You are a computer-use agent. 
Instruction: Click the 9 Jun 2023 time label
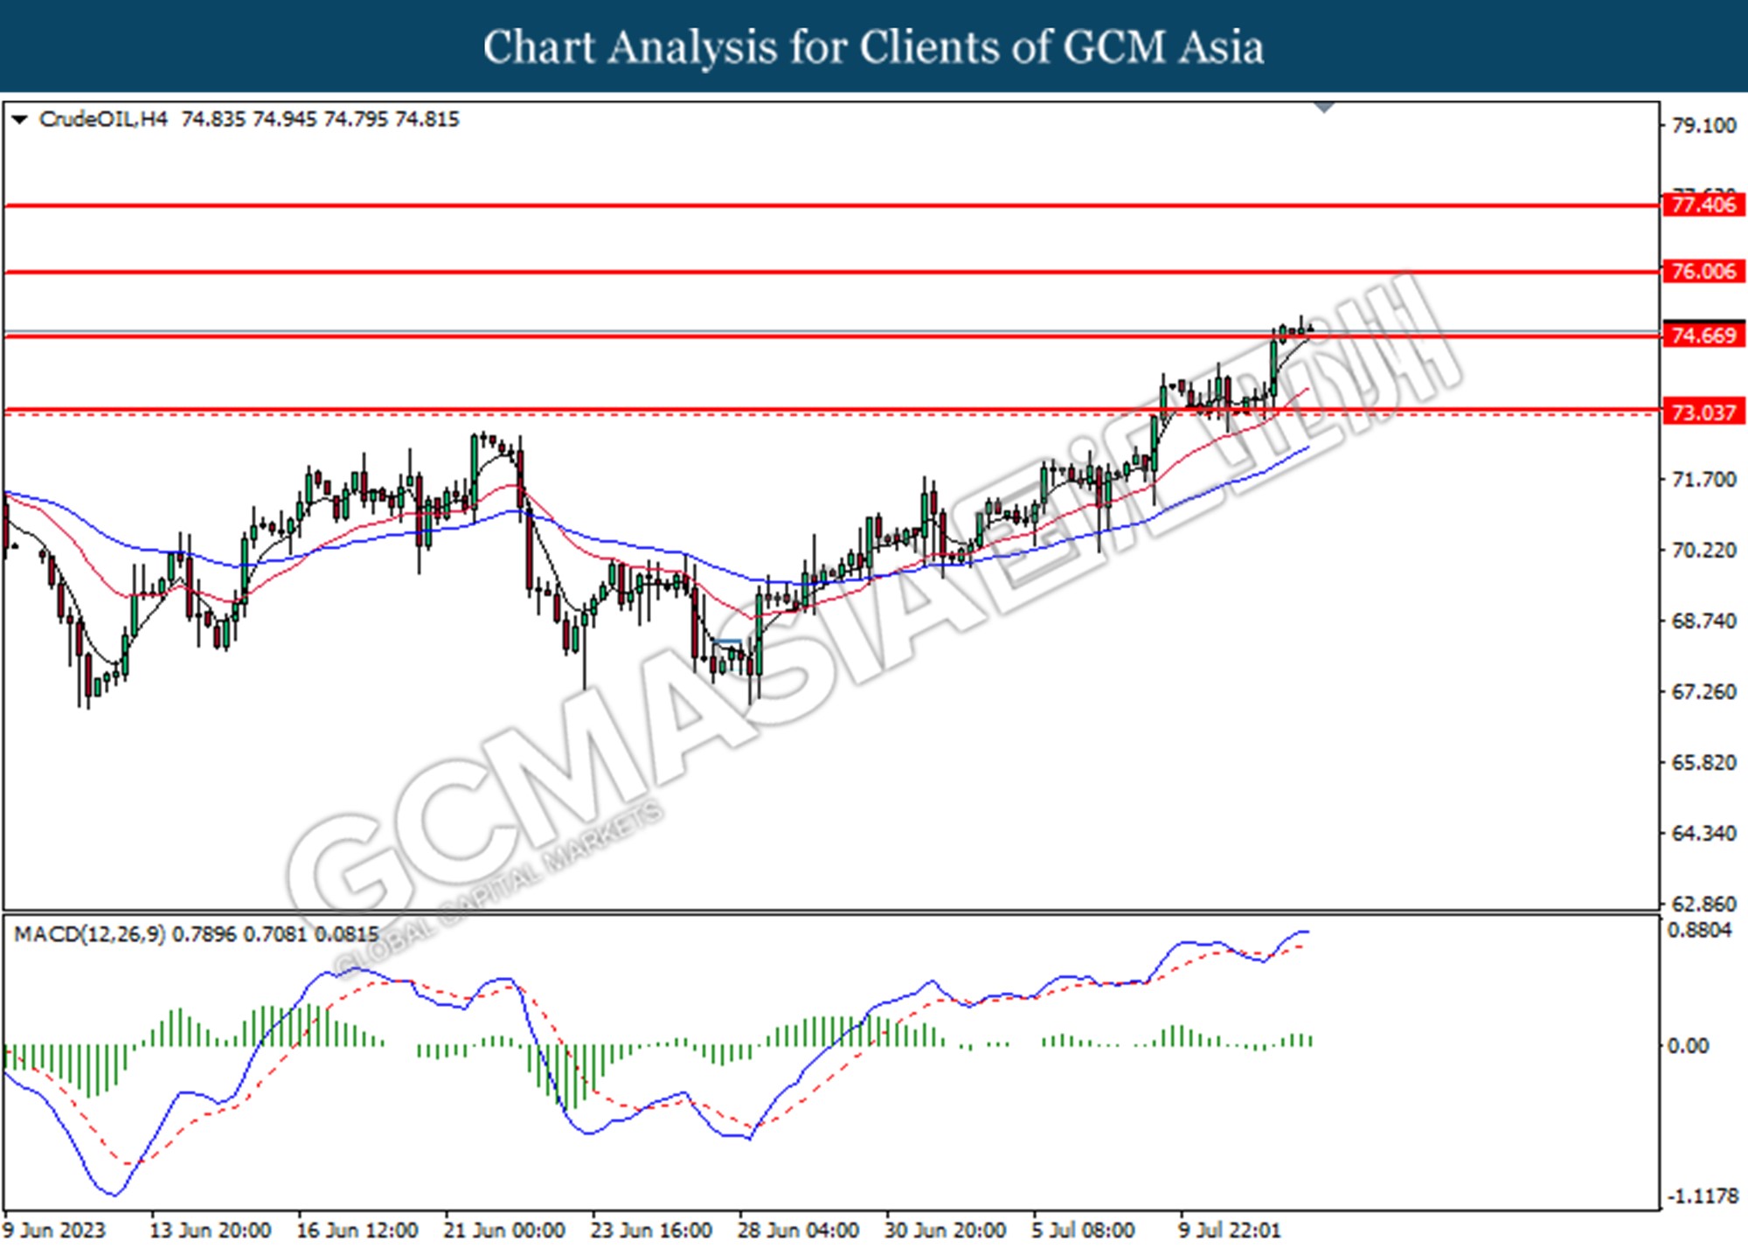pyautogui.click(x=54, y=1230)
